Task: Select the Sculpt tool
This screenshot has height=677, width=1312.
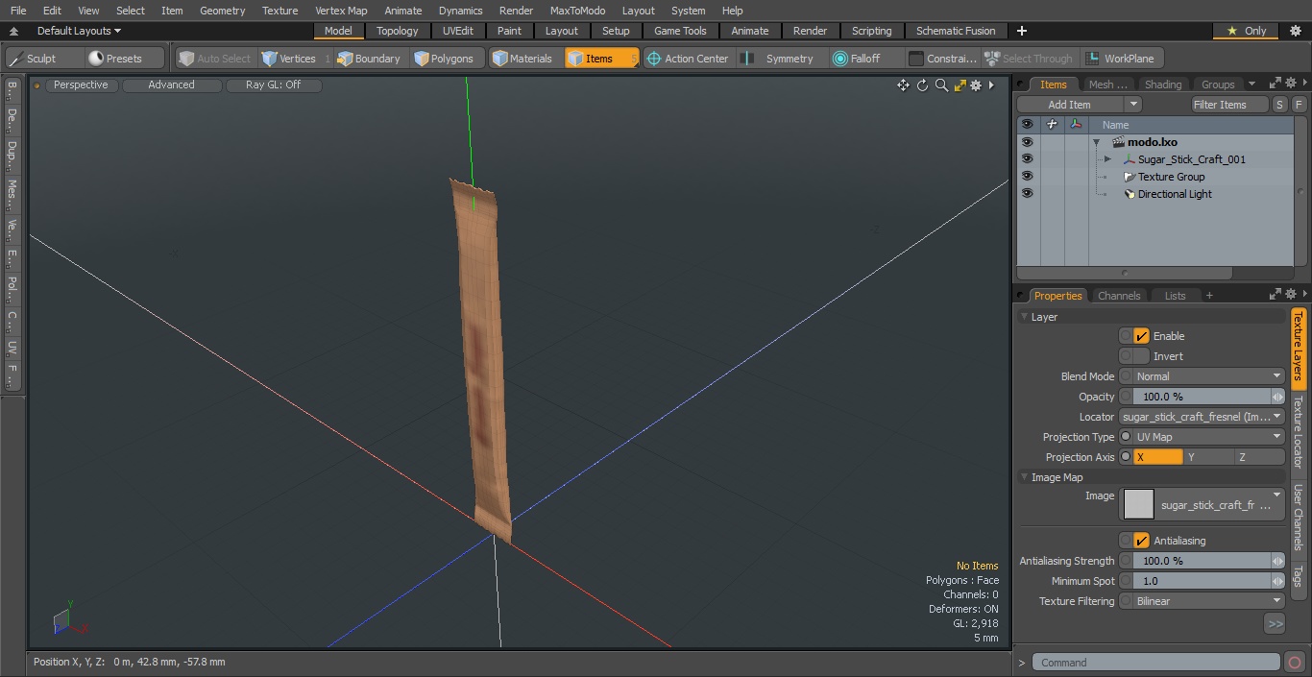Action: coord(42,59)
